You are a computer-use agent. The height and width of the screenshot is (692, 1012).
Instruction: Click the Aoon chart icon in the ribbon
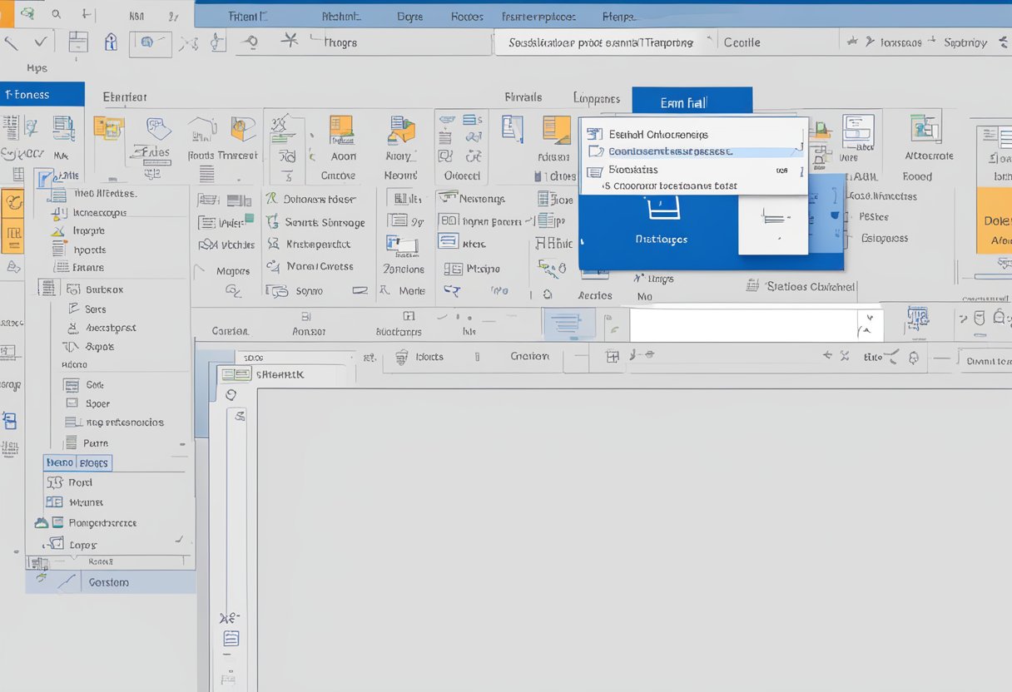341,131
